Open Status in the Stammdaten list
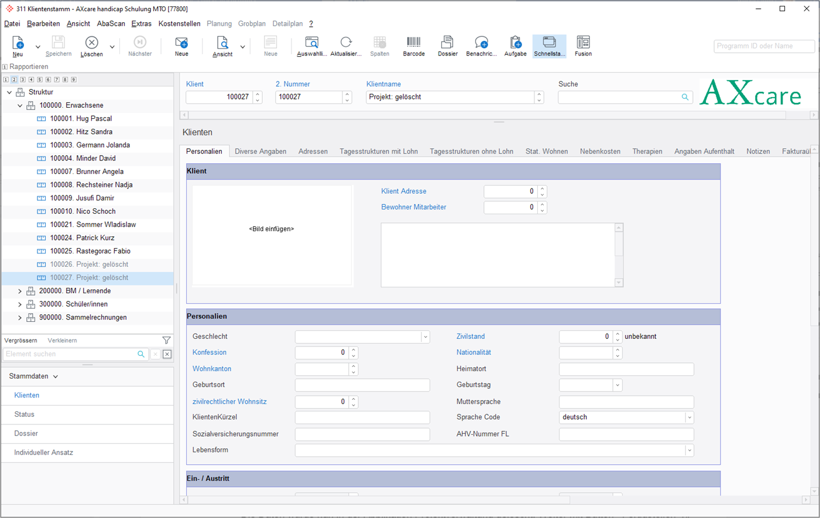The width and height of the screenshot is (820, 518). point(88,414)
